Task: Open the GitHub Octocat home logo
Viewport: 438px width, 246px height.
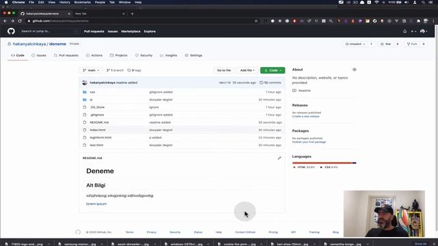Action: pos(11,31)
